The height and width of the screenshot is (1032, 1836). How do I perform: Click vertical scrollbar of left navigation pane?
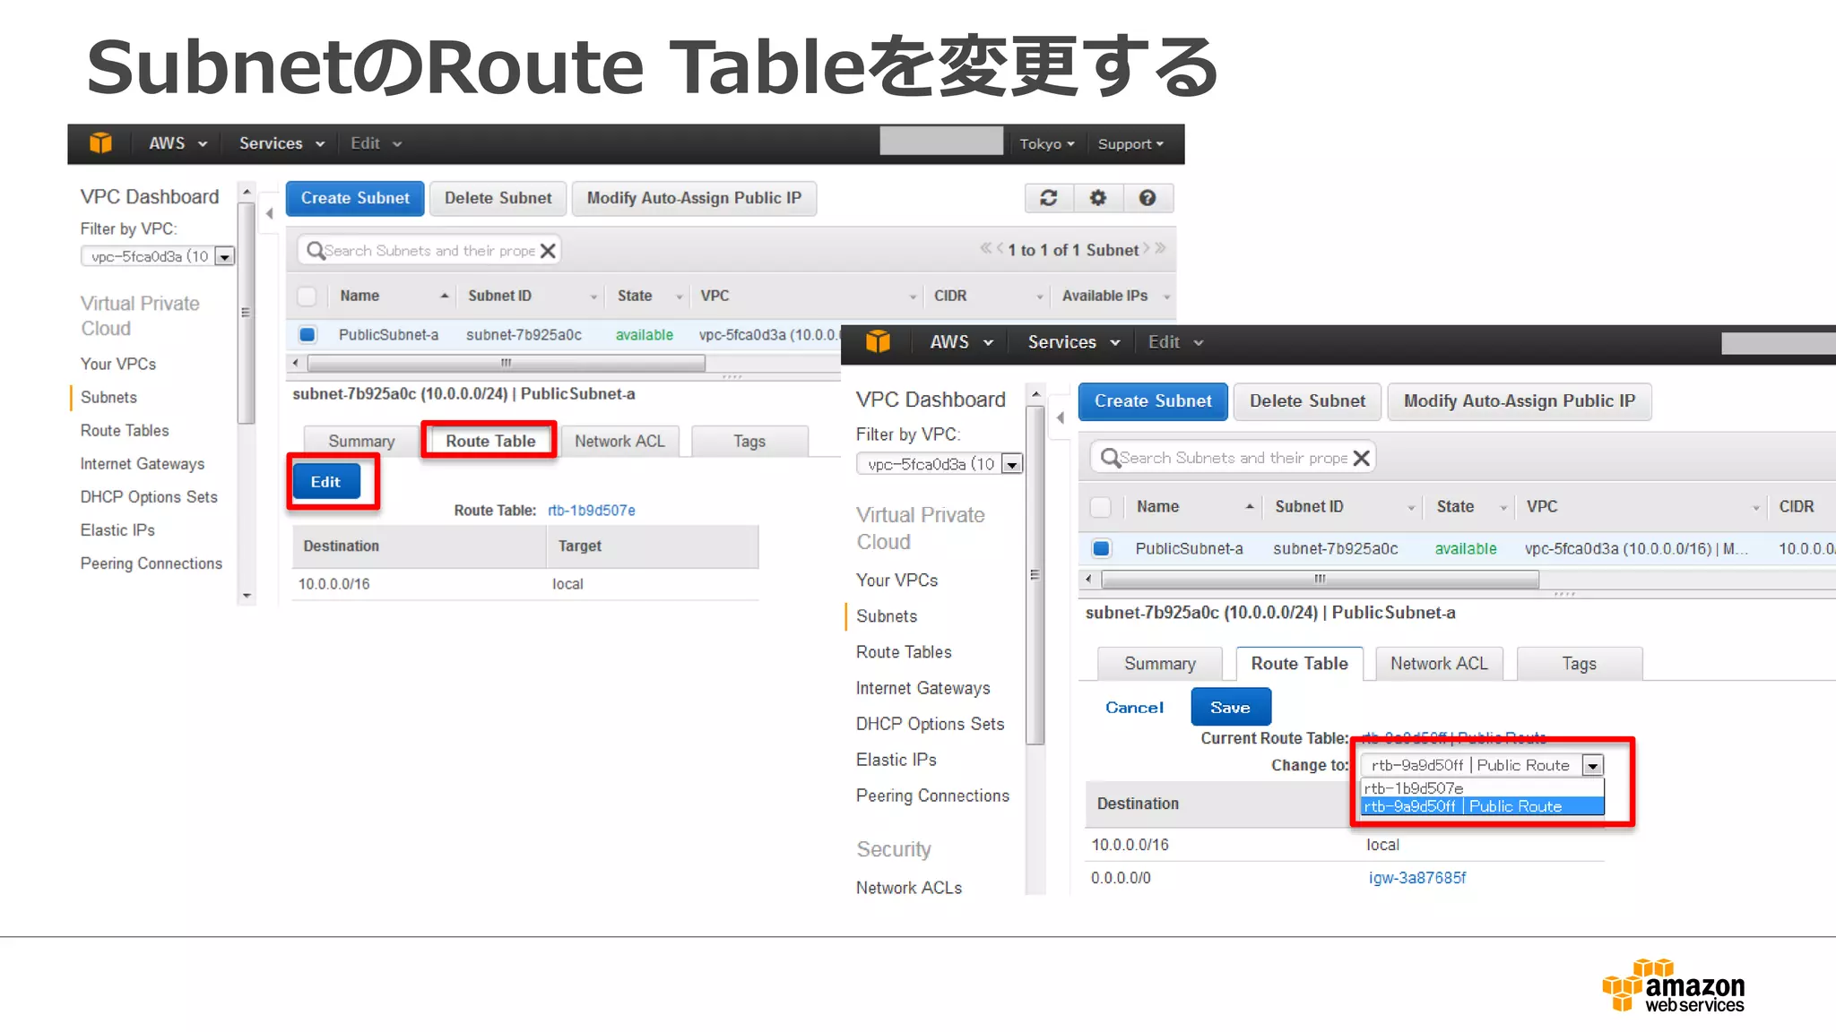247,313
